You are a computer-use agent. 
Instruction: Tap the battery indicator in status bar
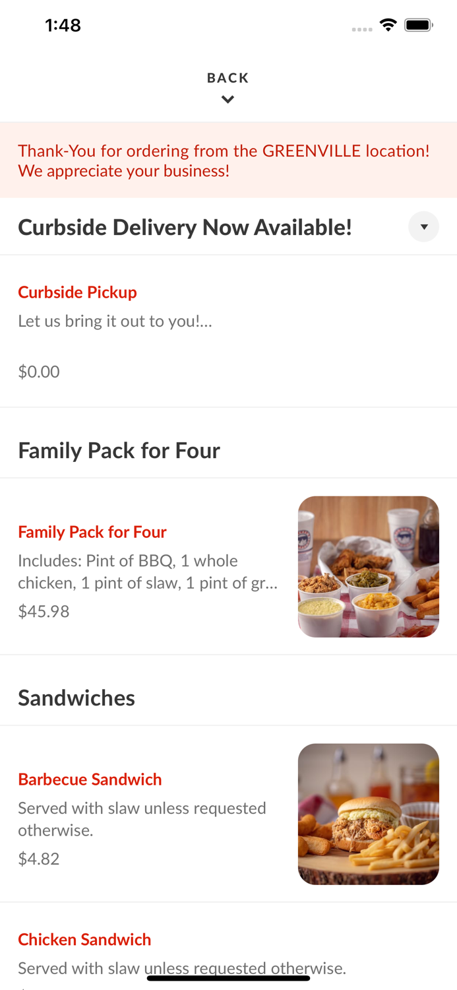[417, 24]
